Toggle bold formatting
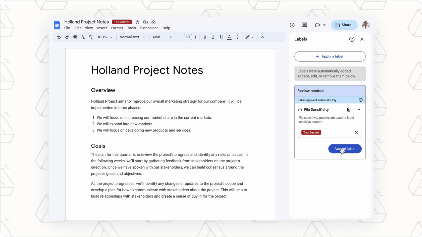 pyautogui.click(x=205, y=37)
